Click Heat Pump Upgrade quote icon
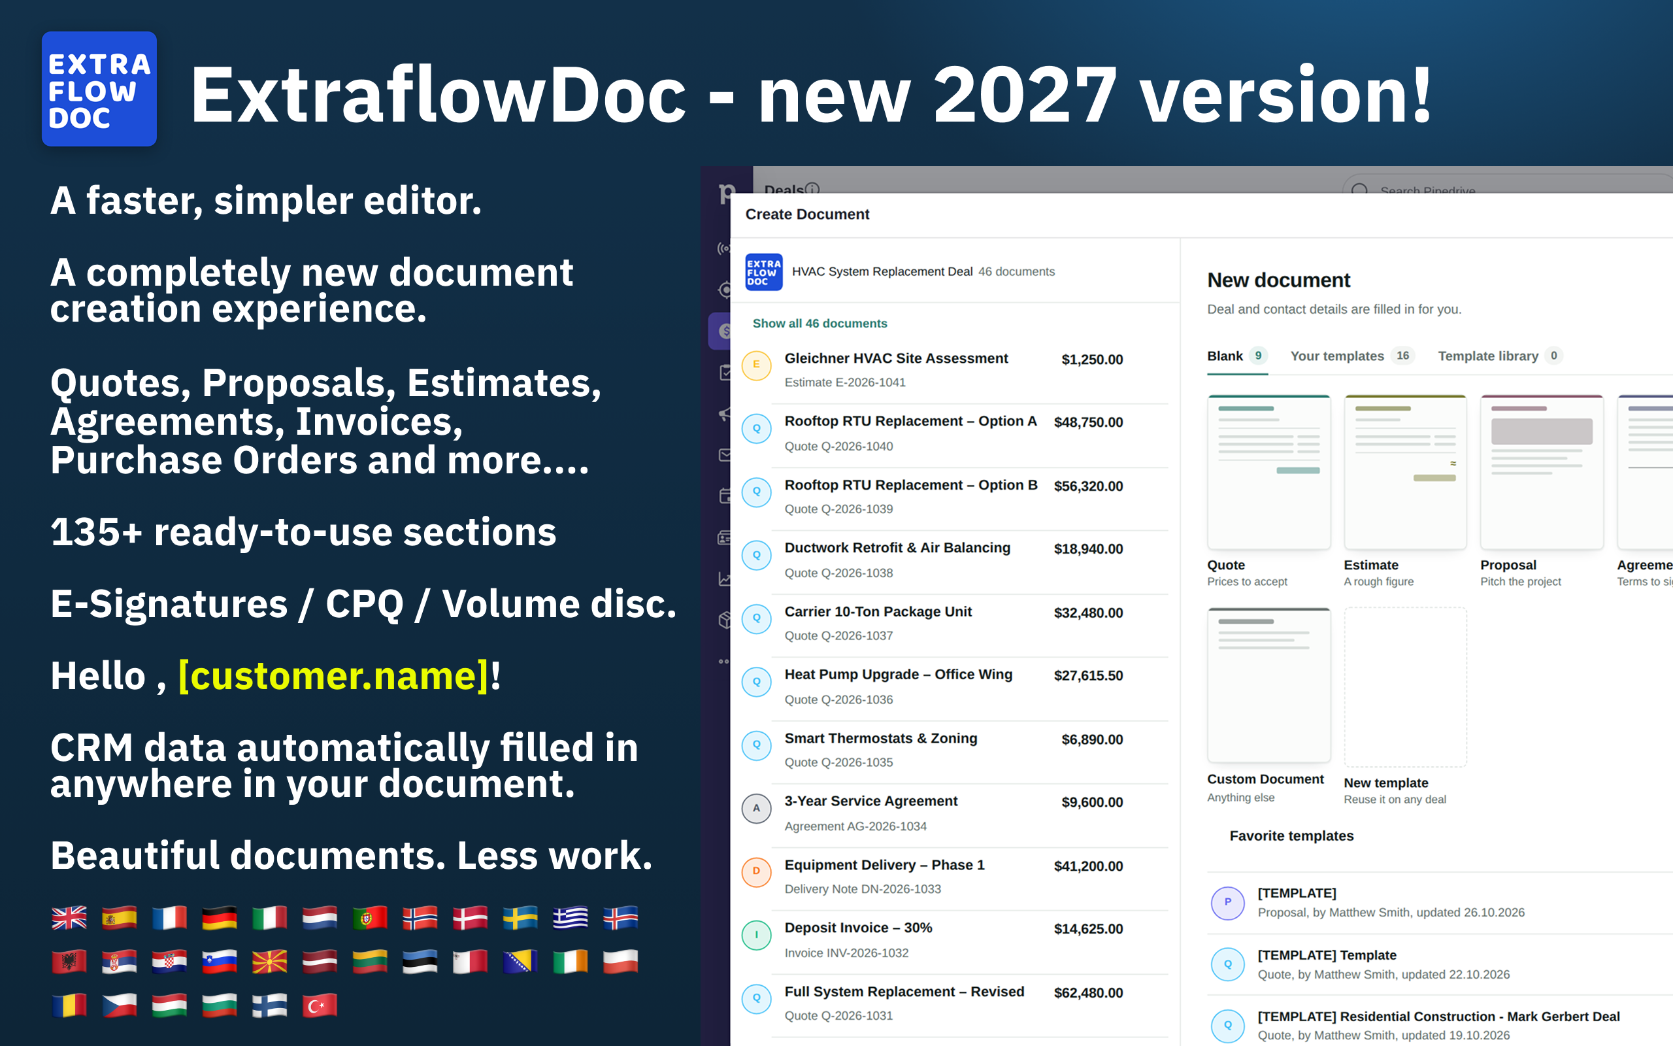The width and height of the screenshot is (1673, 1046). [756, 682]
